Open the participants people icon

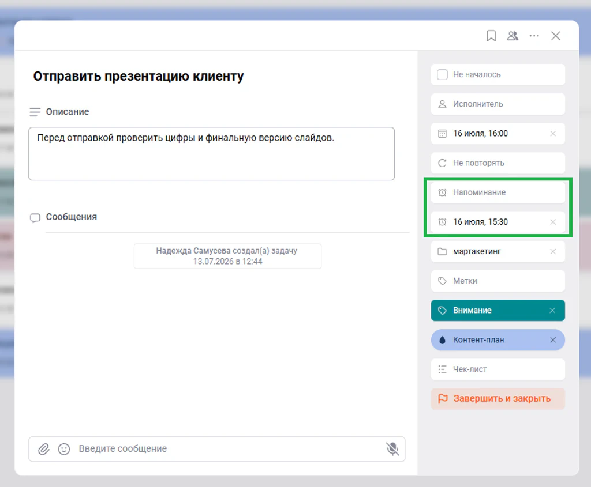pos(513,36)
